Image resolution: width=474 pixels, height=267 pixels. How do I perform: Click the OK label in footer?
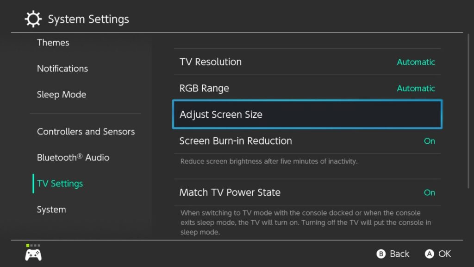click(445, 254)
